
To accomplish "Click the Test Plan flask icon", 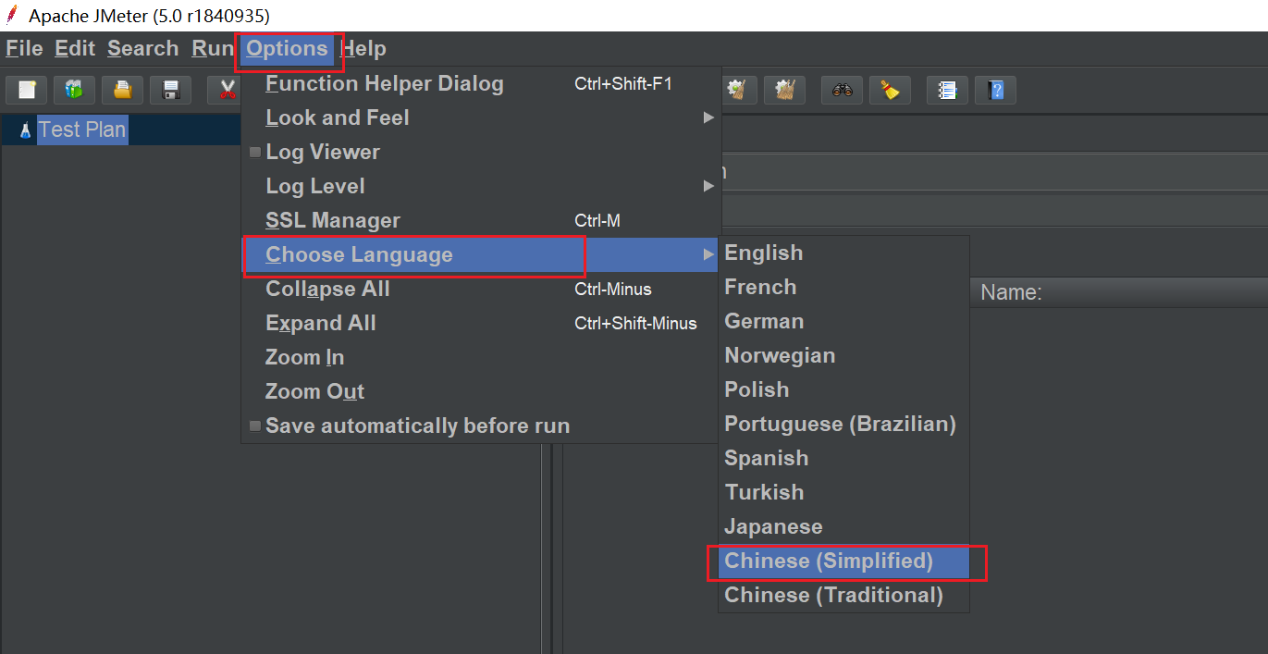I will (x=26, y=130).
